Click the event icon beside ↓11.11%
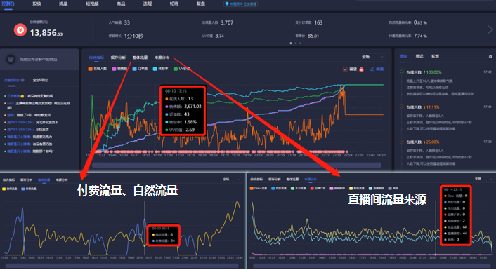This screenshot has height=270, width=496. 401,107
